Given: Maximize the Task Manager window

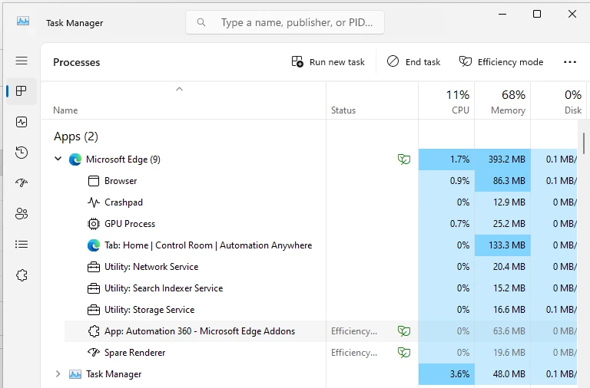Looking at the screenshot, I should pos(537,14).
